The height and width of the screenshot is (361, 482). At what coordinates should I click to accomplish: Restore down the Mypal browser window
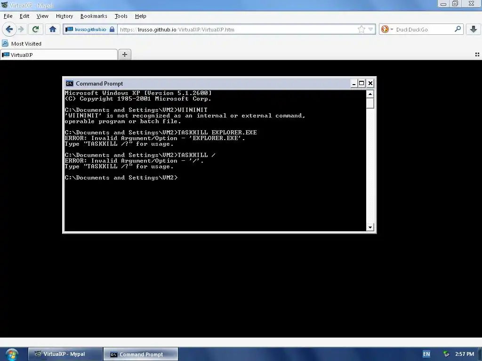tap(455, 4)
